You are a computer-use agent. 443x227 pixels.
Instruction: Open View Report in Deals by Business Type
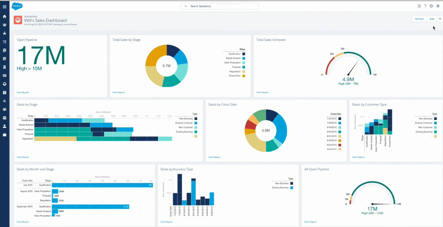[x=166, y=222]
